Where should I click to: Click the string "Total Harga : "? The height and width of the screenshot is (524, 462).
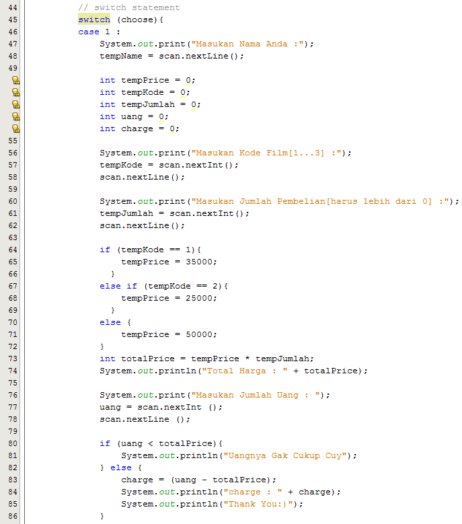(x=245, y=371)
